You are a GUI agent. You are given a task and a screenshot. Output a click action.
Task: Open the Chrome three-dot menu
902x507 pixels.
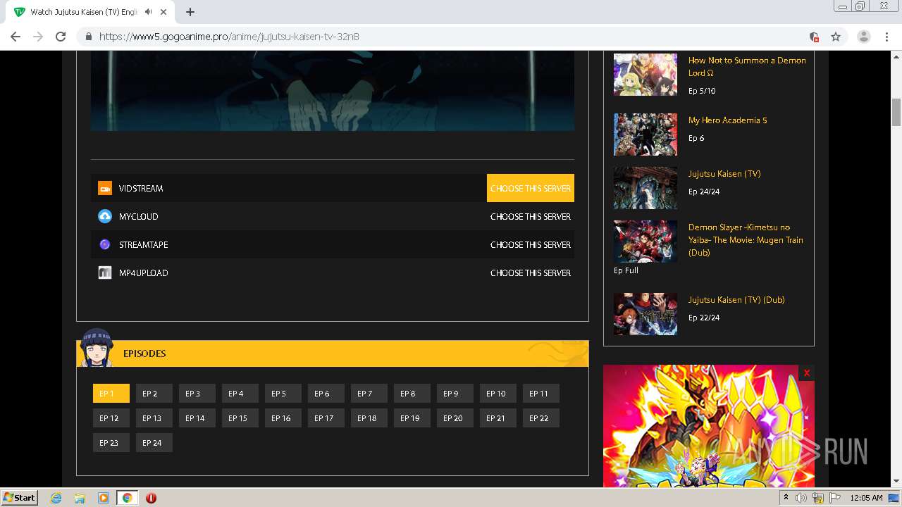(886, 37)
